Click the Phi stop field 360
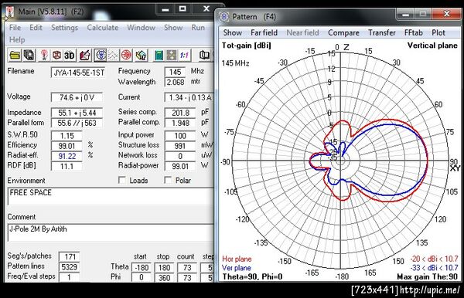This screenshot has height=298, width=464. pos(164,278)
